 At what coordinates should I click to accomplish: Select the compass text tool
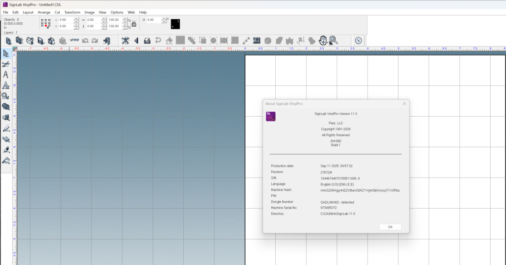pos(6,75)
